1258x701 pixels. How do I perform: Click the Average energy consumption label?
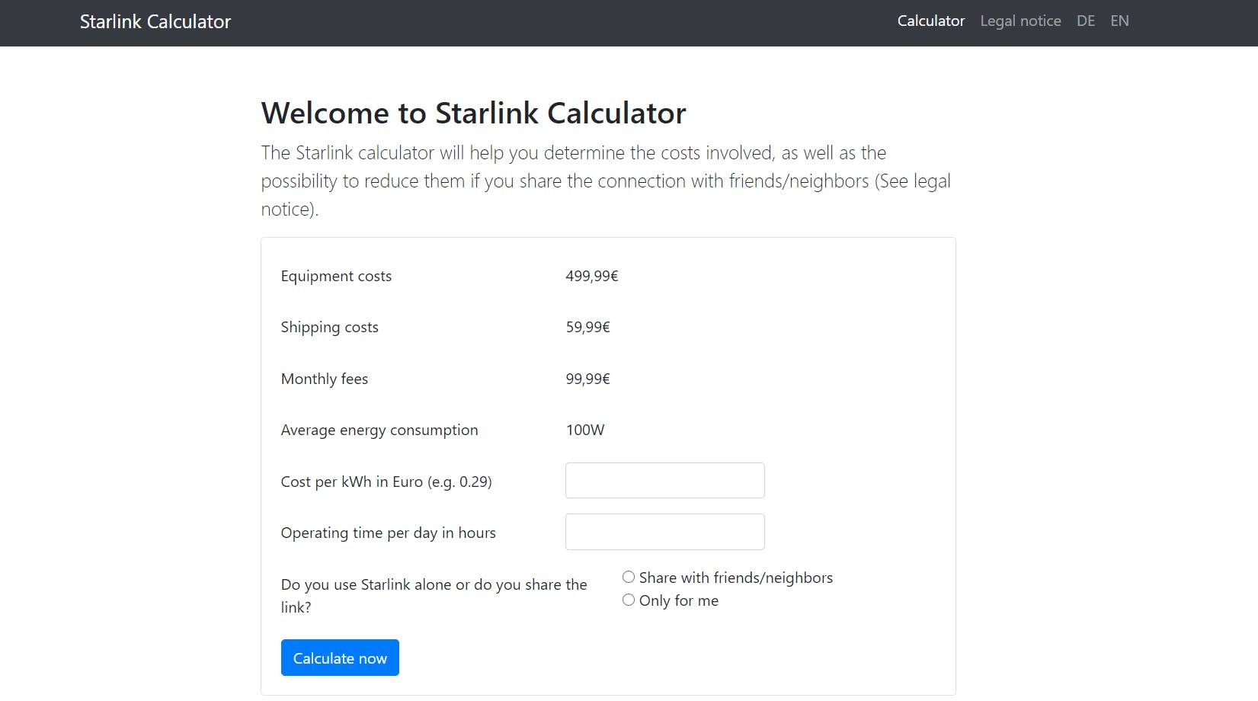pos(379,430)
